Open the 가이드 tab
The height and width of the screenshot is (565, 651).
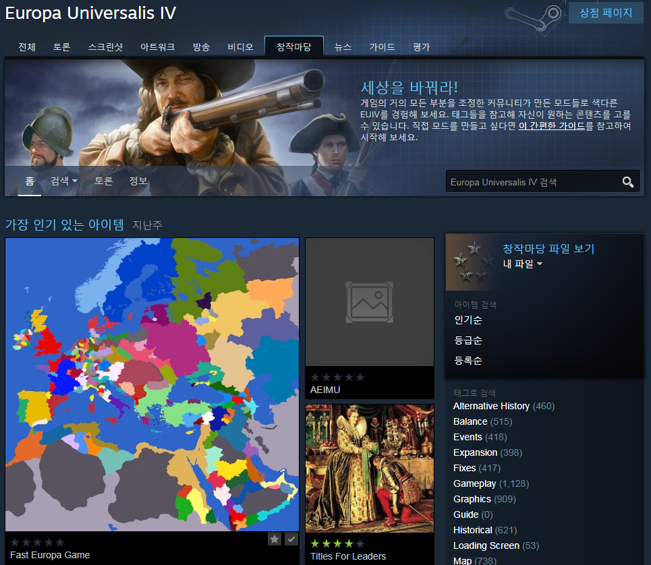click(x=382, y=47)
